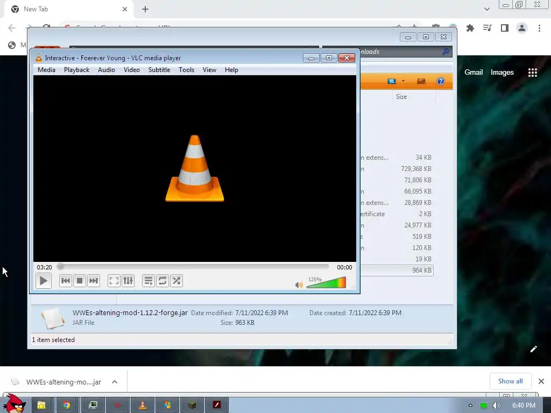Show hidden system tray icons arrow
551x413 pixels.
click(x=470, y=405)
